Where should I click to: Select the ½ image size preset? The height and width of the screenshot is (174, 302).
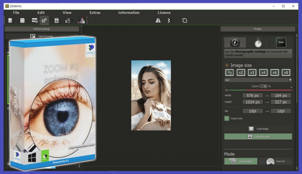click(229, 72)
